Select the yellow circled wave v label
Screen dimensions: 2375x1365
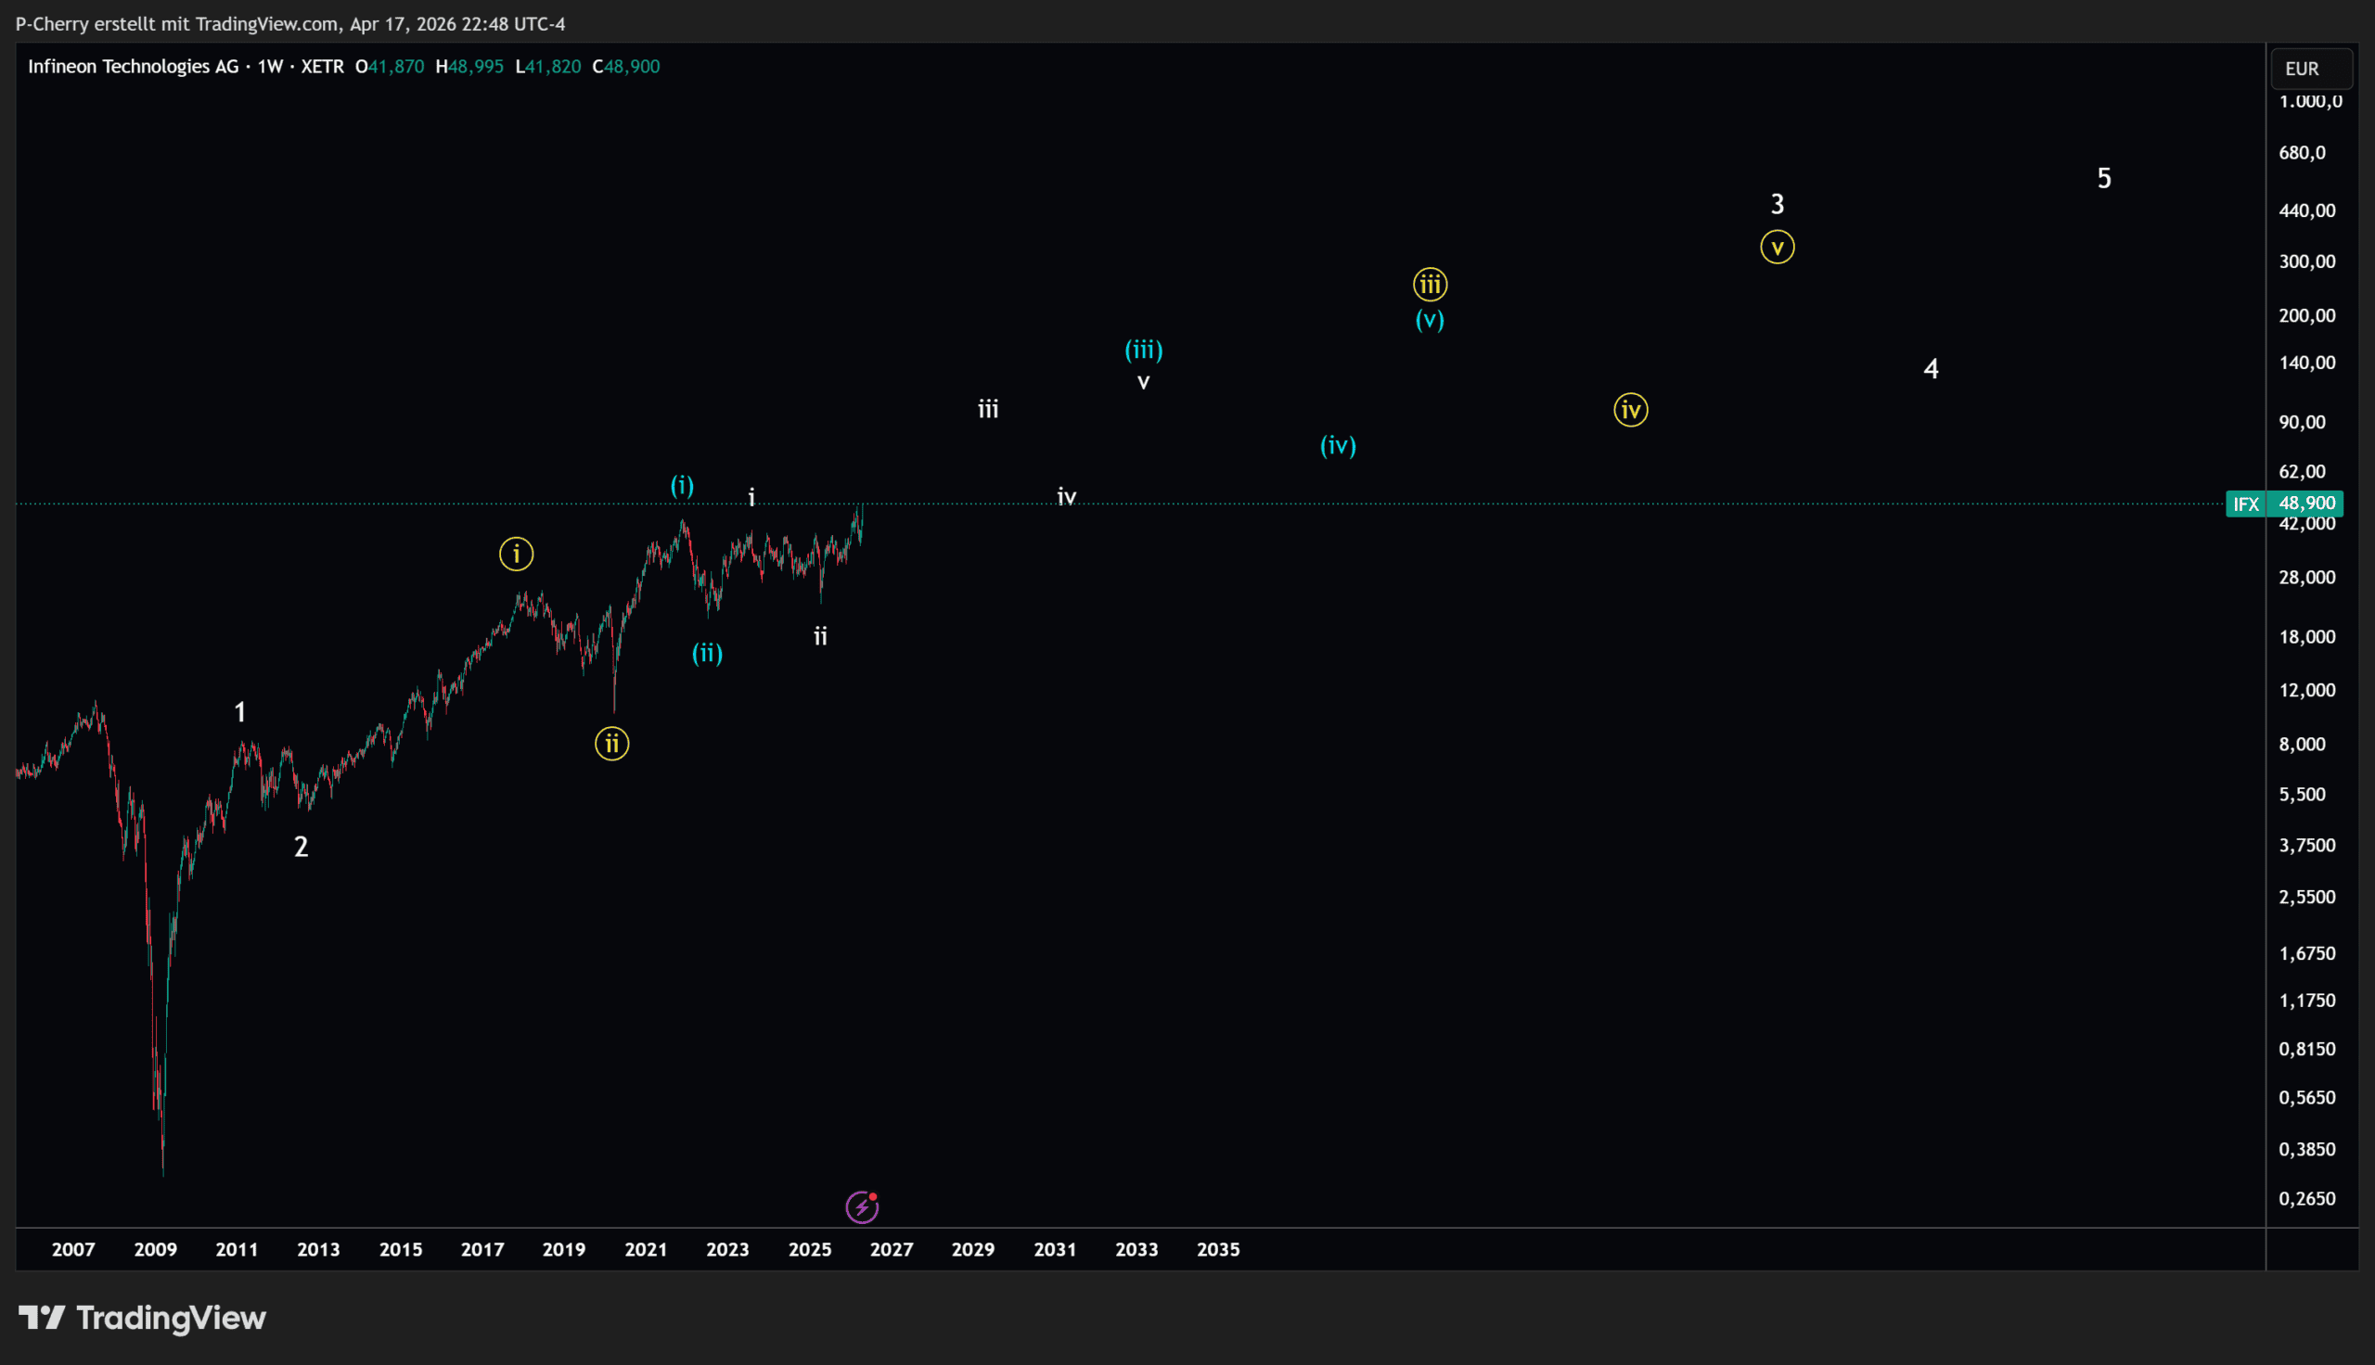pos(1777,248)
